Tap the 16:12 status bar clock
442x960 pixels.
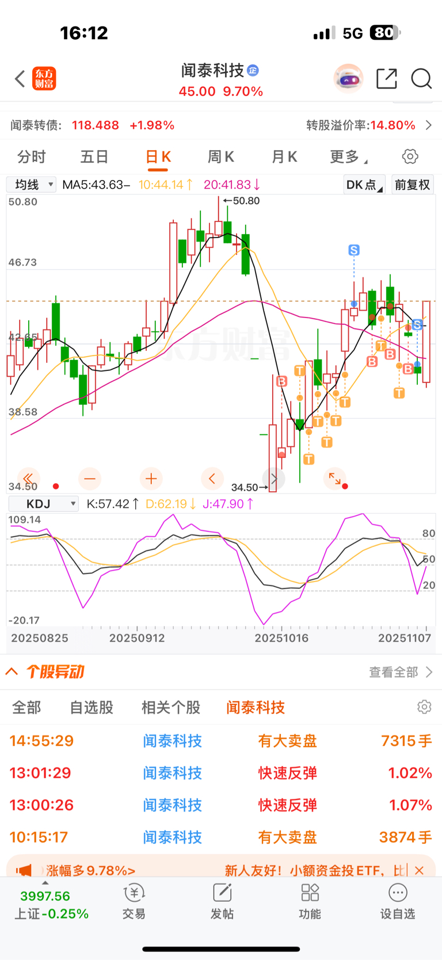pyautogui.click(x=84, y=33)
